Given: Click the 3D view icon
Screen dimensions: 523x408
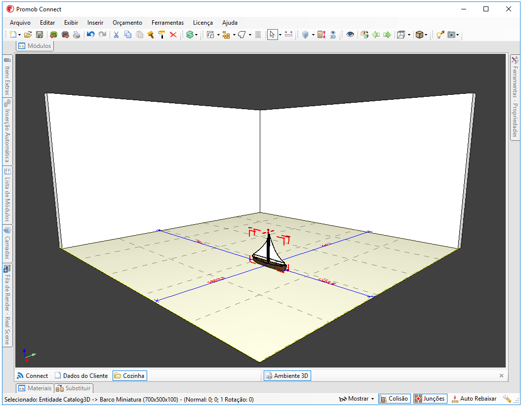Looking at the screenshot, I should [333, 35].
